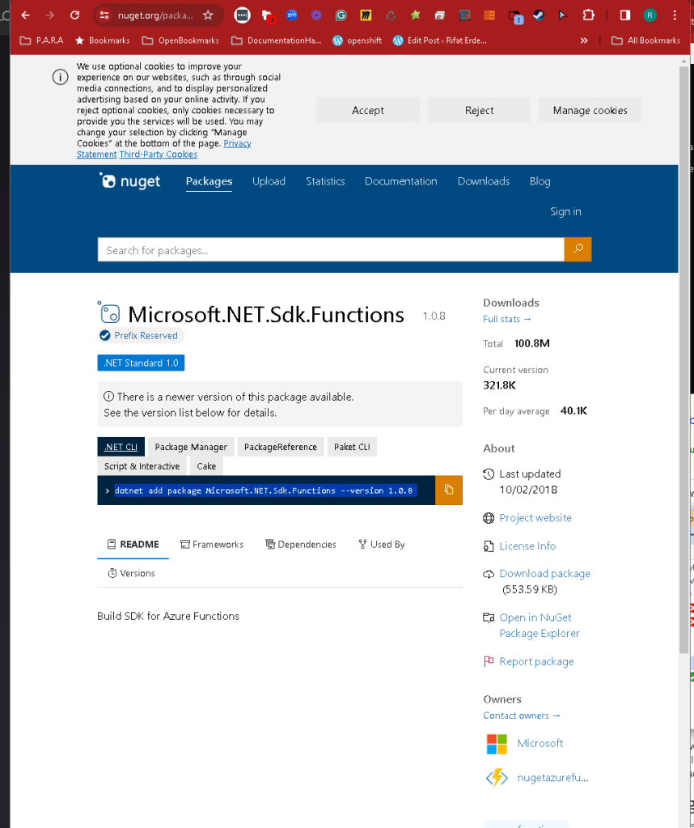This screenshot has height=828, width=694.
Task: Select the Package Manager tab
Action: [x=191, y=447]
